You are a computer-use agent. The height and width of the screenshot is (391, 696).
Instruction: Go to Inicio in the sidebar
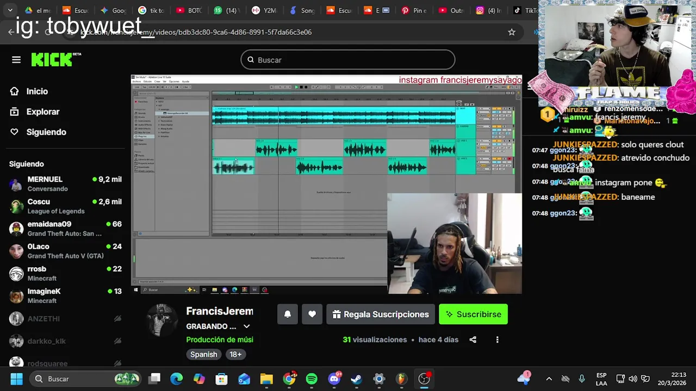click(29, 91)
